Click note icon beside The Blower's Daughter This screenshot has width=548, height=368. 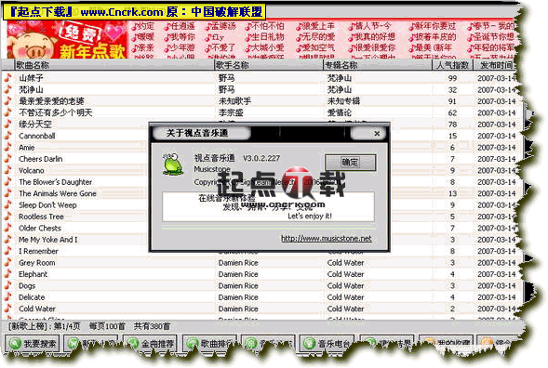pos(7,181)
